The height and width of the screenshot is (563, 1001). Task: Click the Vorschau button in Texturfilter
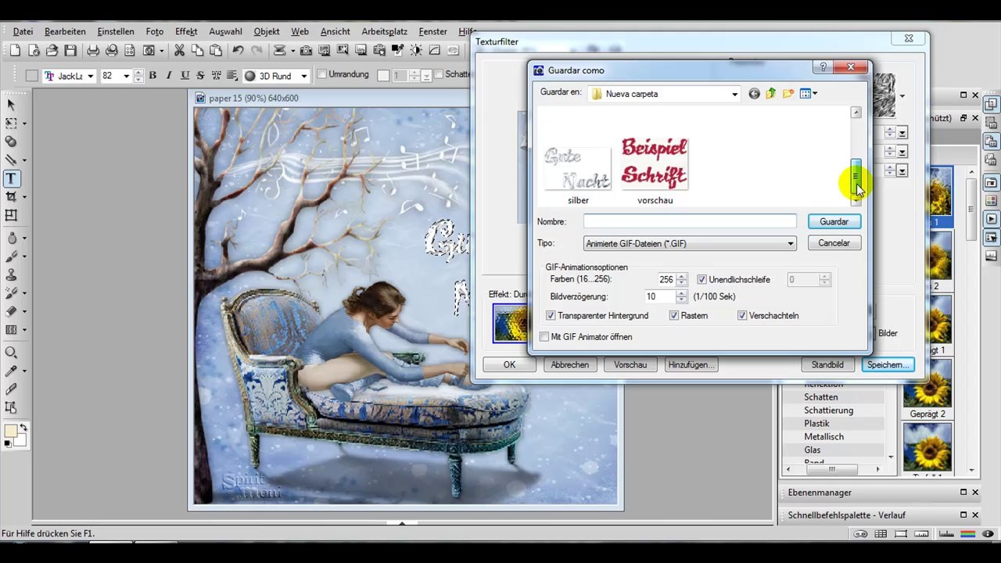point(630,364)
